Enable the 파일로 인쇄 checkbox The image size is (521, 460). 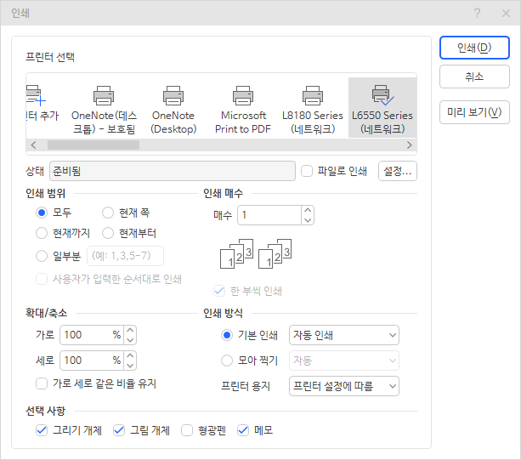coord(307,171)
